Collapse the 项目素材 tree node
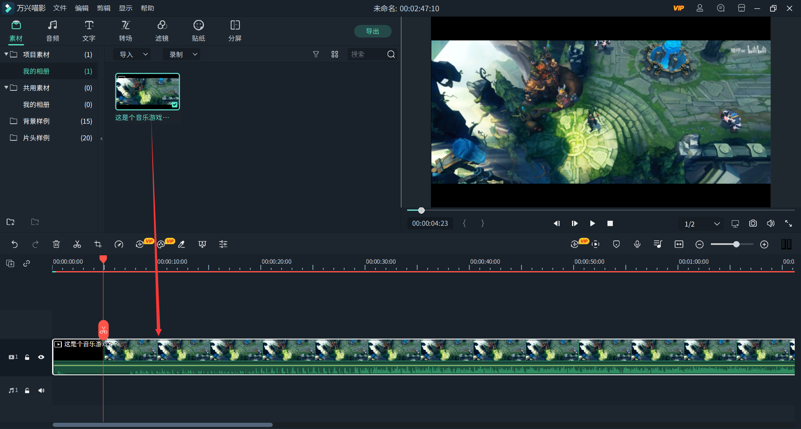The height and width of the screenshot is (429, 801). click(6, 54)
